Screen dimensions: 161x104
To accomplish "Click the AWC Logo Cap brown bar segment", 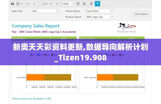I will pyautogui.click(x=126, y=77).
